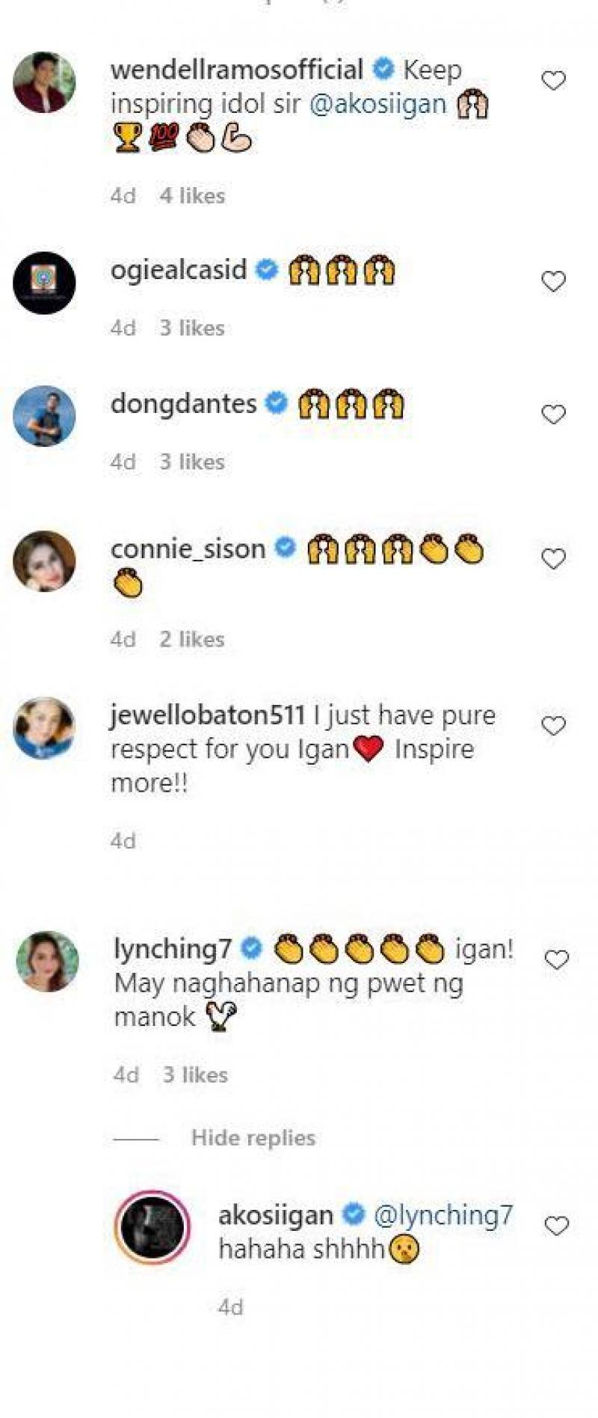The height and width of the screenshot is (1418, 598).
Task: Open the @lynching7 mention in reply
Action: point(443,1215)
